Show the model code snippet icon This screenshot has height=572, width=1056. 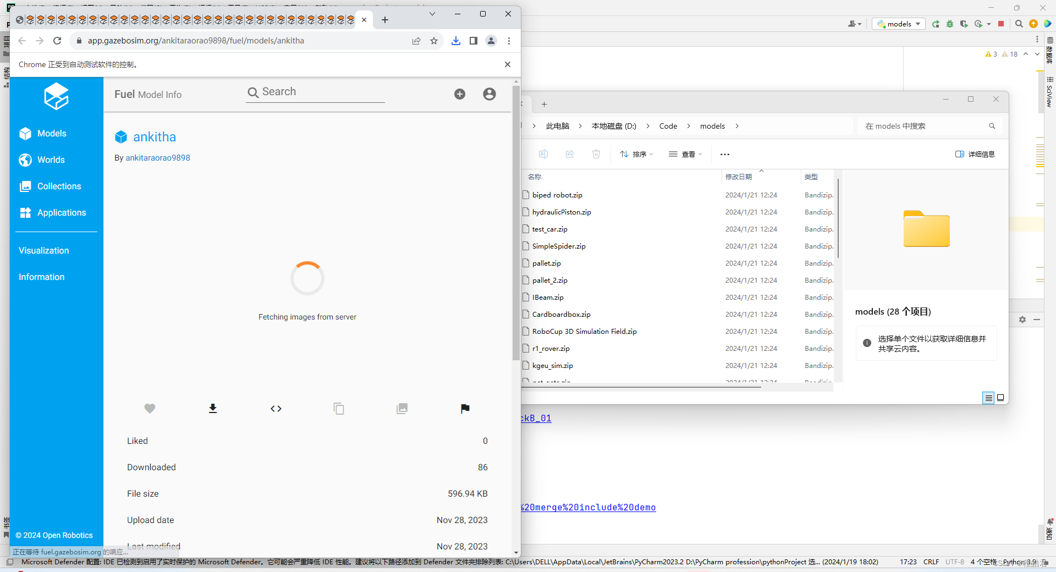pos(276,408)
